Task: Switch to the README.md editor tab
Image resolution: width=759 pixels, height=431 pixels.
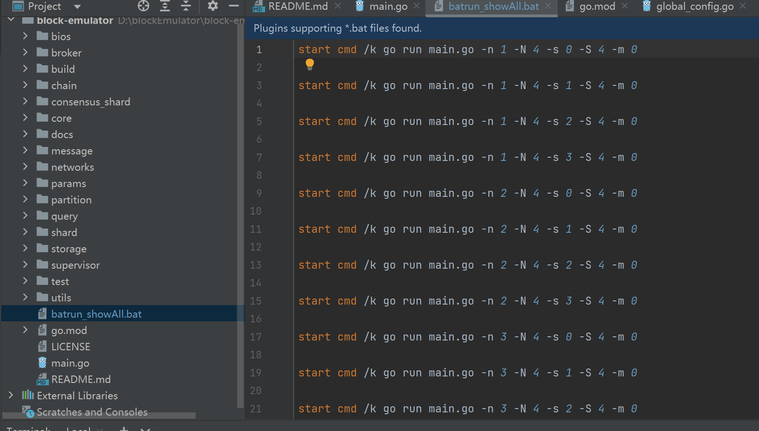Action: pyautogui.click(x=298, y=7)
